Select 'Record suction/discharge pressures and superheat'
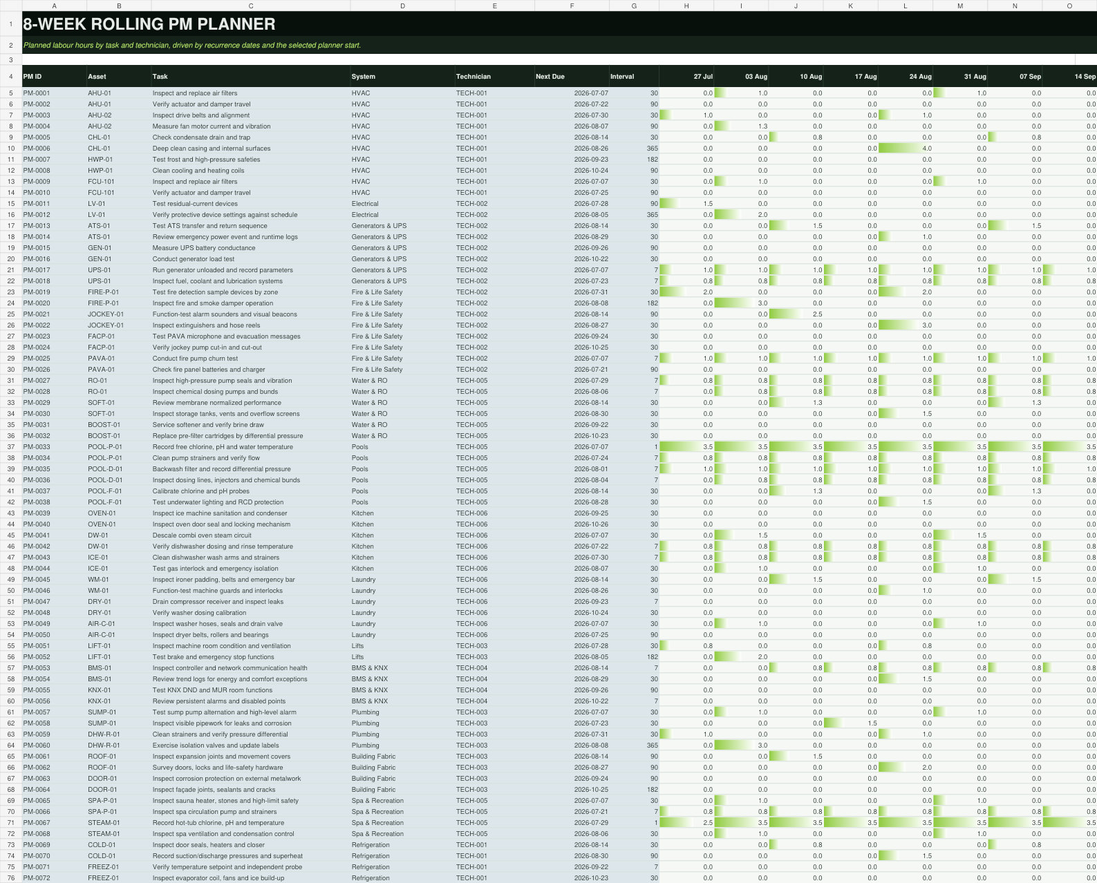 [251, 856]
